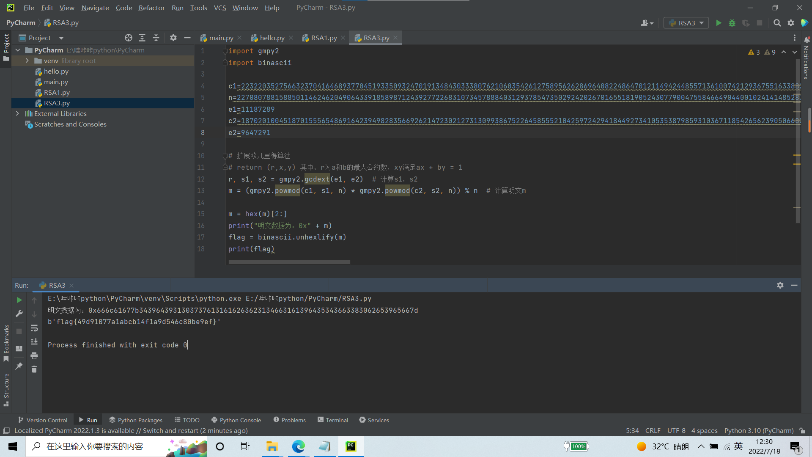The height and width of the screenshot is (457, 812).
Task: Open Microsoft Edge from taskbar
Action: point(298,446)
